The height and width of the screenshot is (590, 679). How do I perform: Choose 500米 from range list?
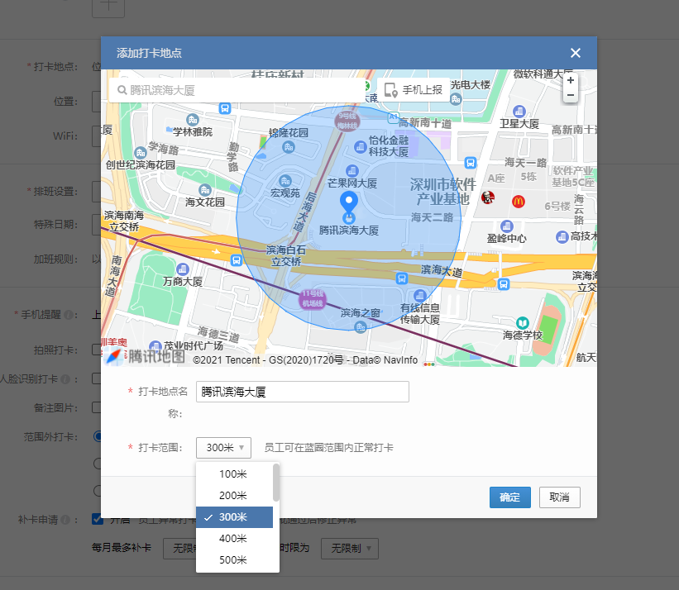(x=233, y=560)
